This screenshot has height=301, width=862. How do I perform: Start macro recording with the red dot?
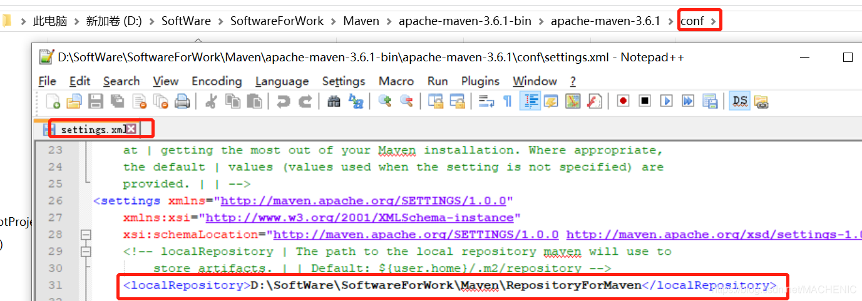tap(623, 101)
